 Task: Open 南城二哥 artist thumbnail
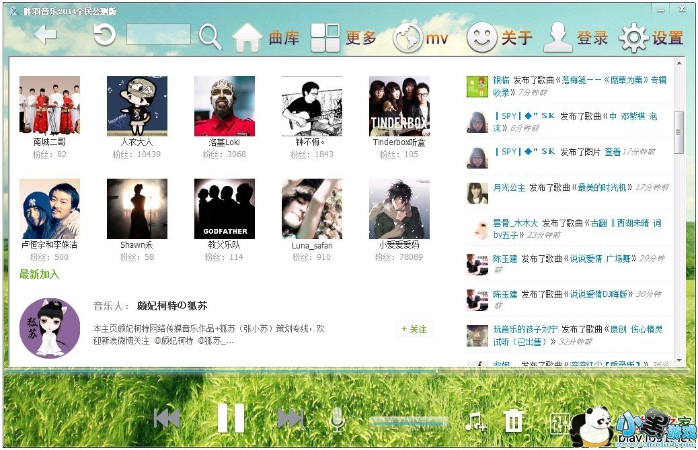[50, 105]
